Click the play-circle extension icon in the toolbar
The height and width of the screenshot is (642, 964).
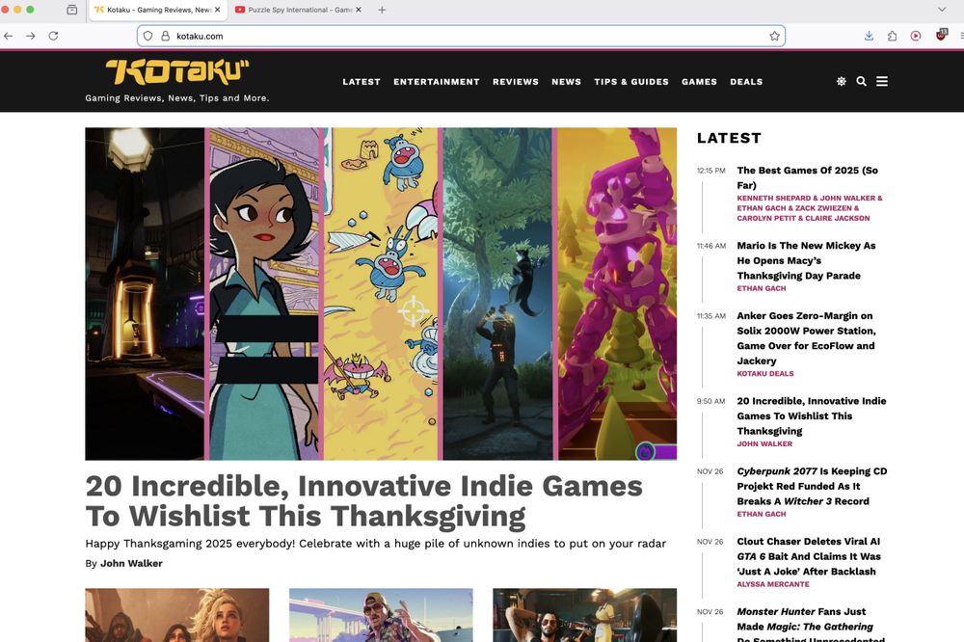coord(916,35)
